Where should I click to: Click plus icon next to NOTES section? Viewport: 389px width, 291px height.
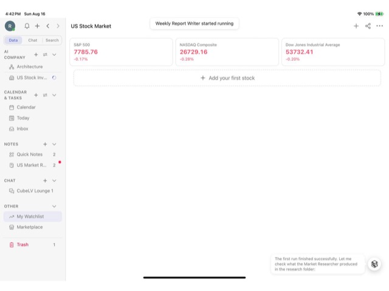(x=45, y=144)
